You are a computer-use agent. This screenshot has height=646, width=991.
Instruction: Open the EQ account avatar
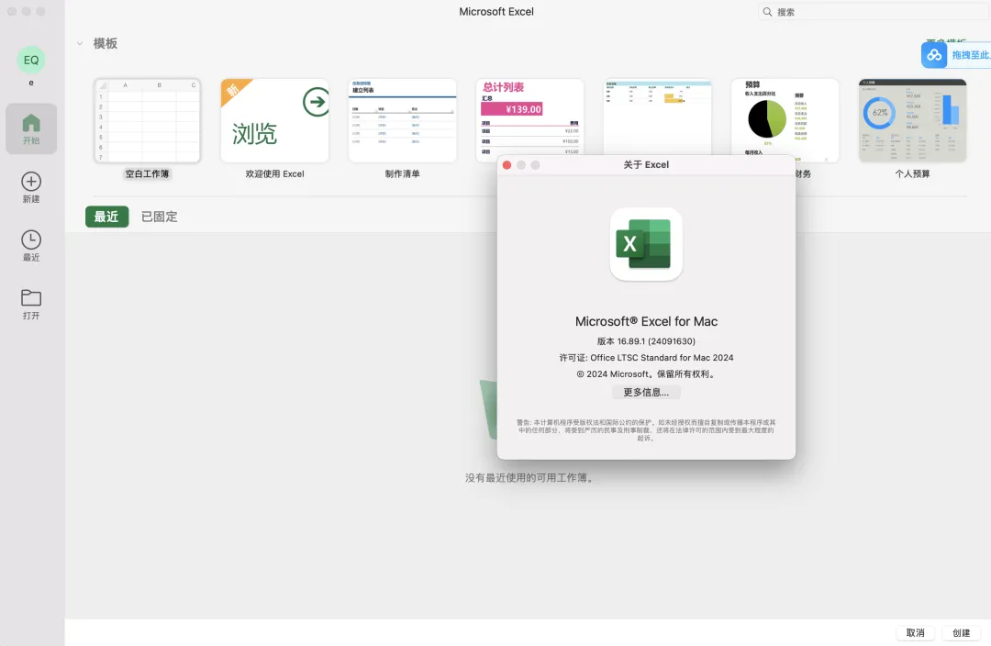tap(31, 60)
